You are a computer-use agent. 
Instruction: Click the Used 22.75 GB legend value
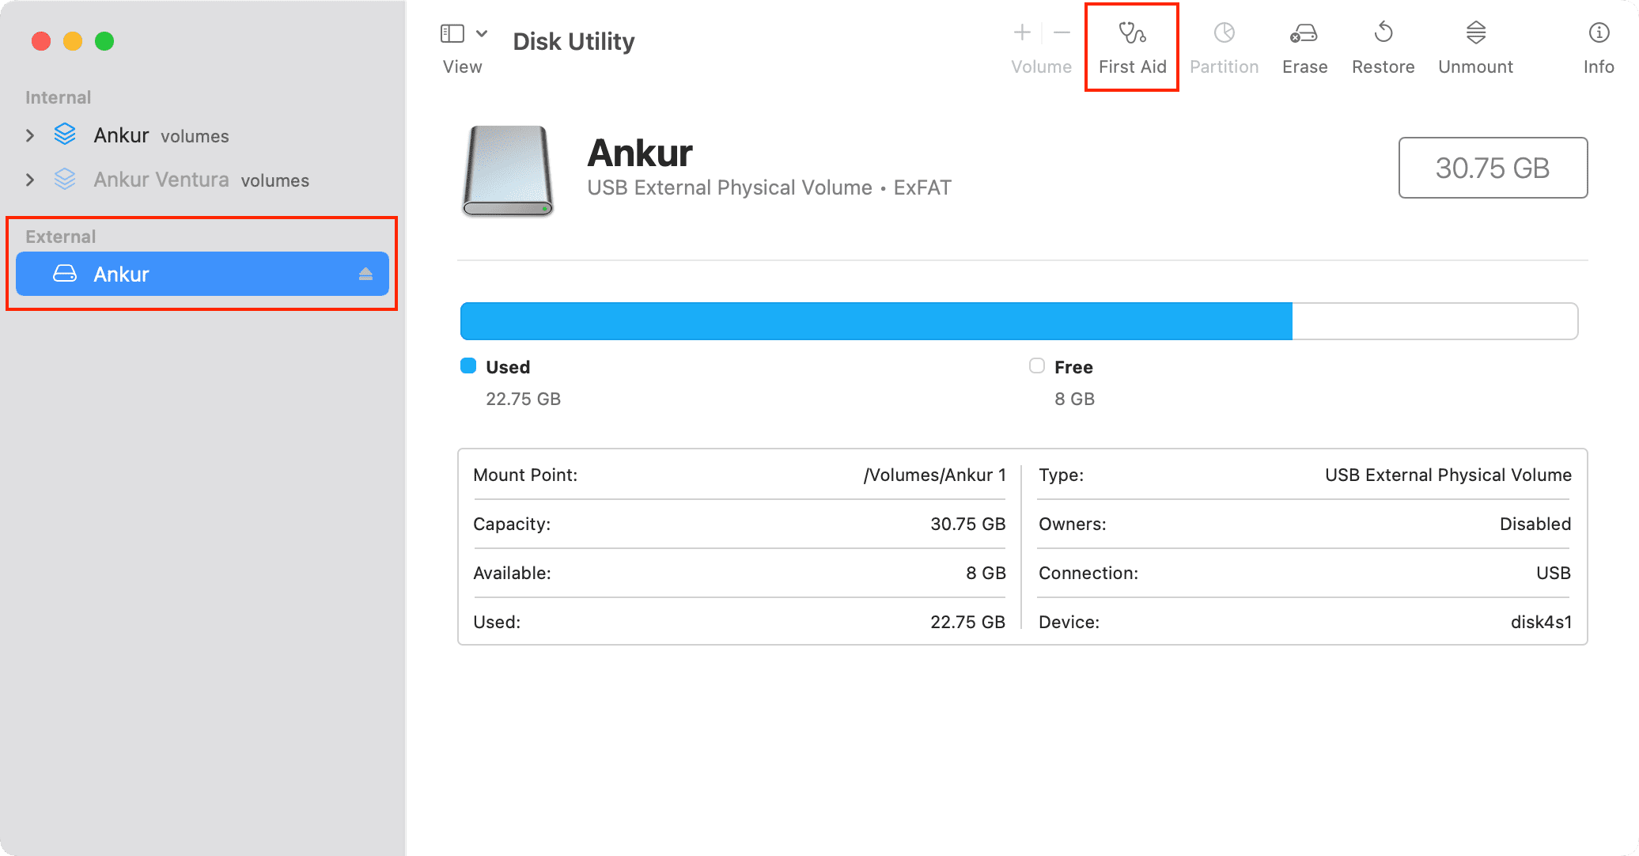pos(523,399)
